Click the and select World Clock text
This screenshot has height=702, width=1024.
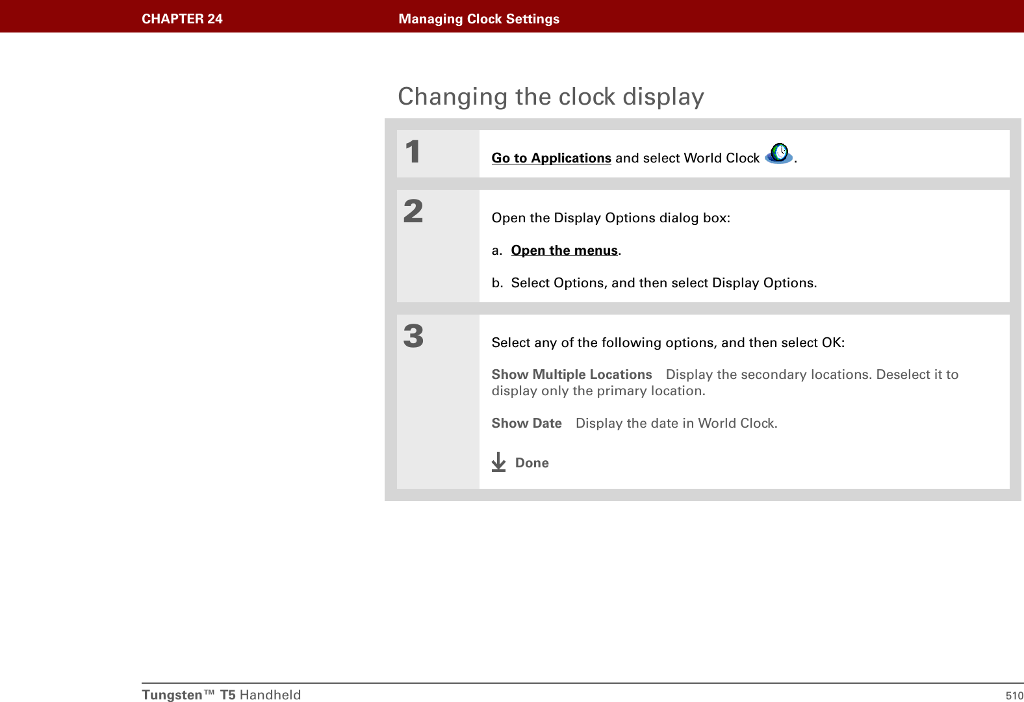[687, 158]
